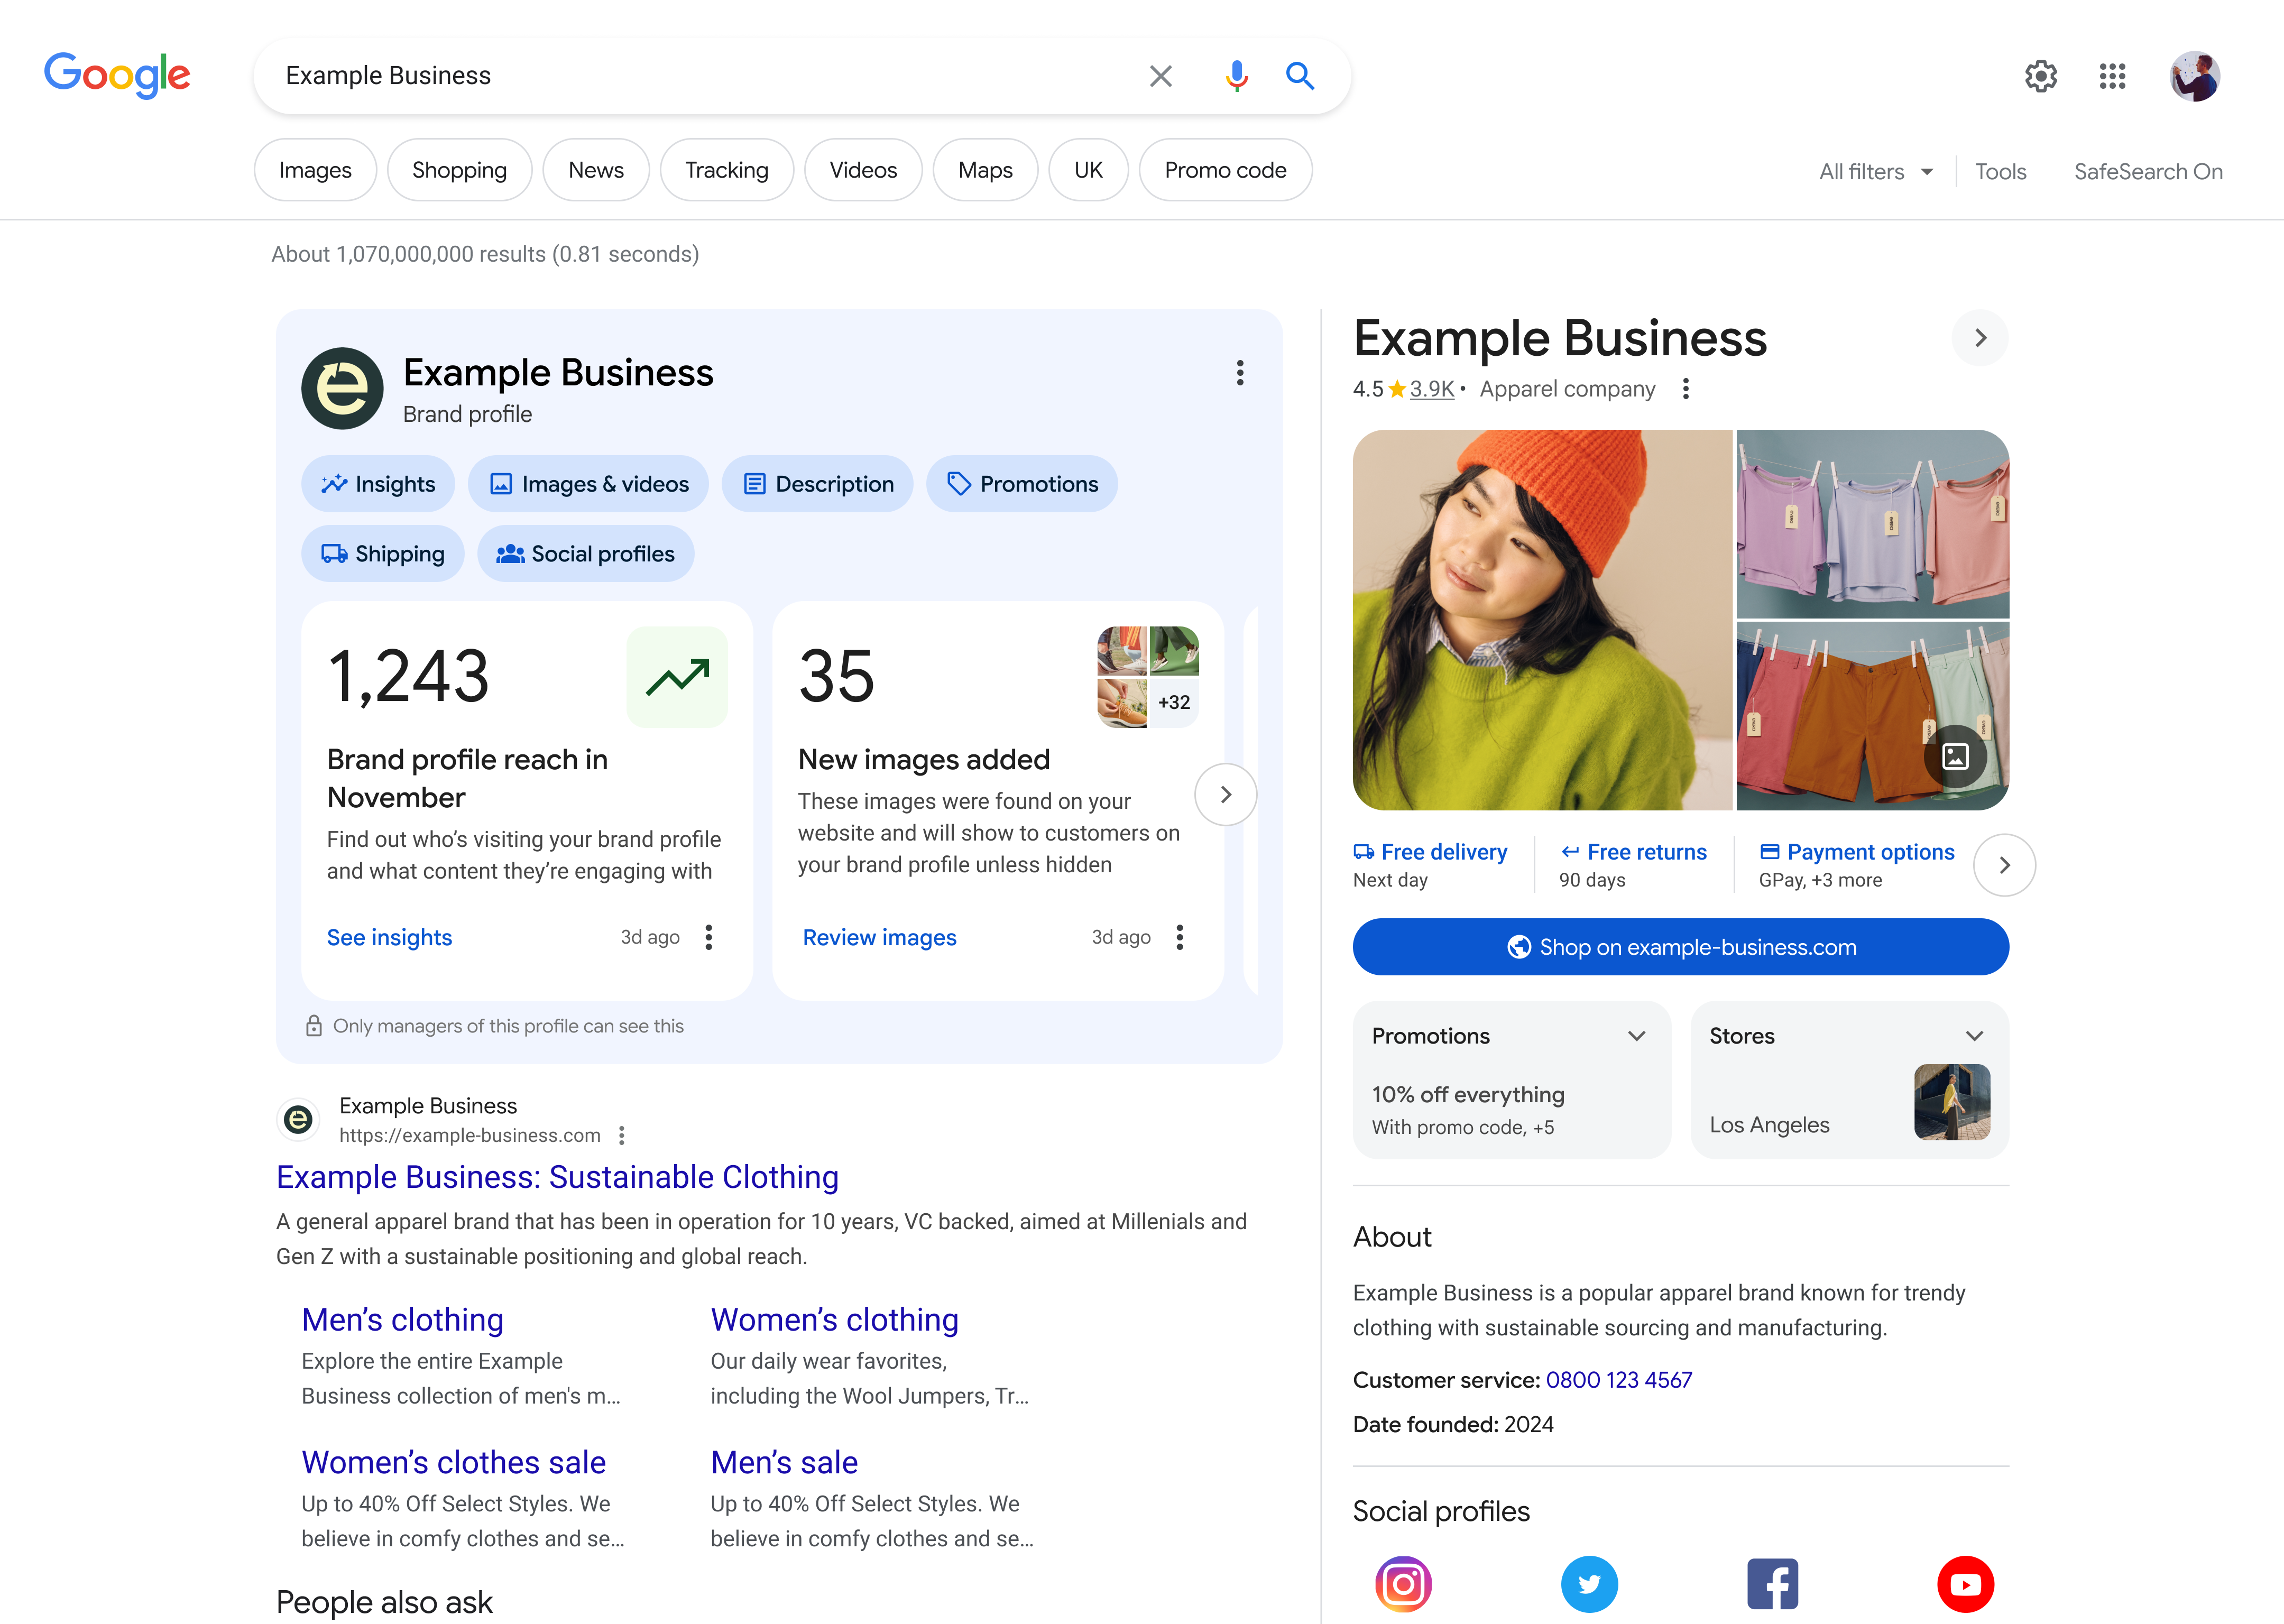The height and width of the screenshot is (1624, 2284).
Task: Click Shop on example-business.com
Action: click(x=1680, y=947)
